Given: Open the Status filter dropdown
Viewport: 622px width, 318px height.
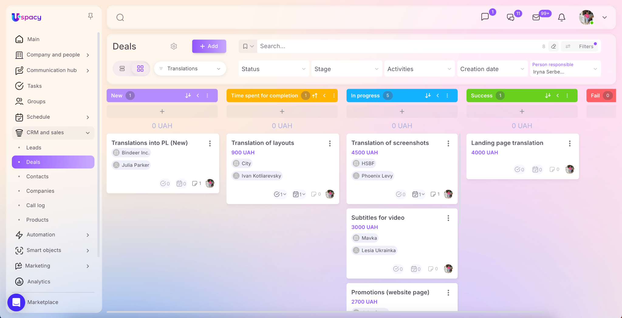Looking at the screenshot, I should click(x=273, y=69).
